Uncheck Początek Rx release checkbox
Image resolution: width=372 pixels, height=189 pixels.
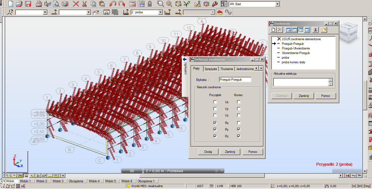215,123
